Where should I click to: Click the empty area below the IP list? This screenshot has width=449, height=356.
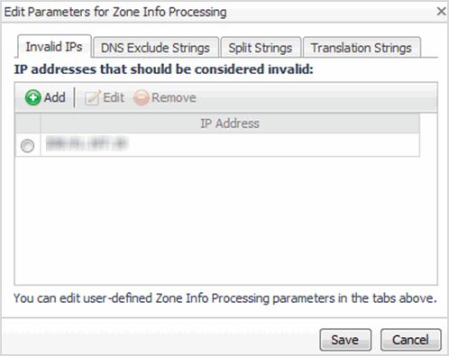(225, 220)
